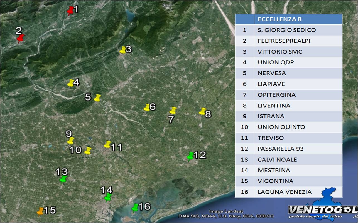The image size is (358, 223).
Task: Select green pushpin 14 for Mestrina
Action: 108,197
